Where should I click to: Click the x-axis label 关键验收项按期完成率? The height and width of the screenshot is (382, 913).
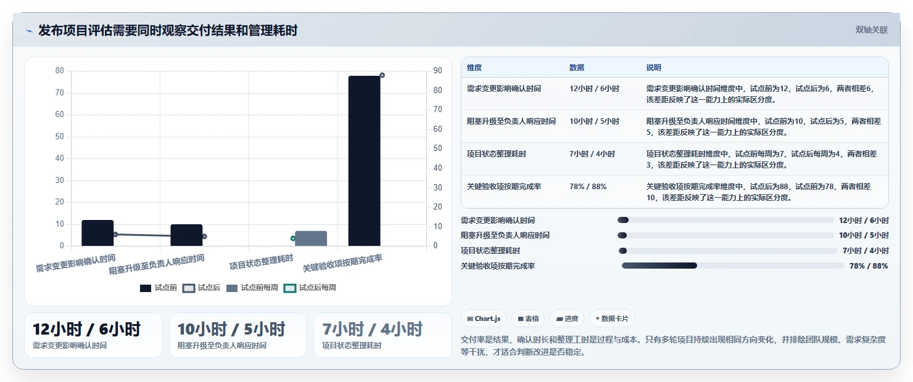342,264
